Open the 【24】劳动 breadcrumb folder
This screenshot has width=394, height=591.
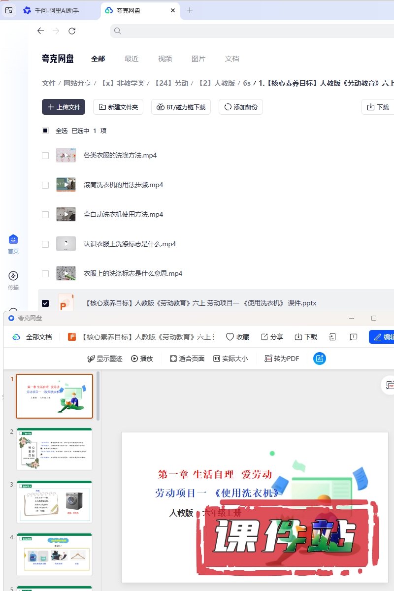[x=171, y=83]
